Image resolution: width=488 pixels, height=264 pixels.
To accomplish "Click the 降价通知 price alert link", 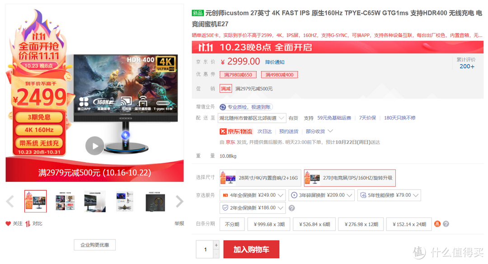I will tap(275, 62).
